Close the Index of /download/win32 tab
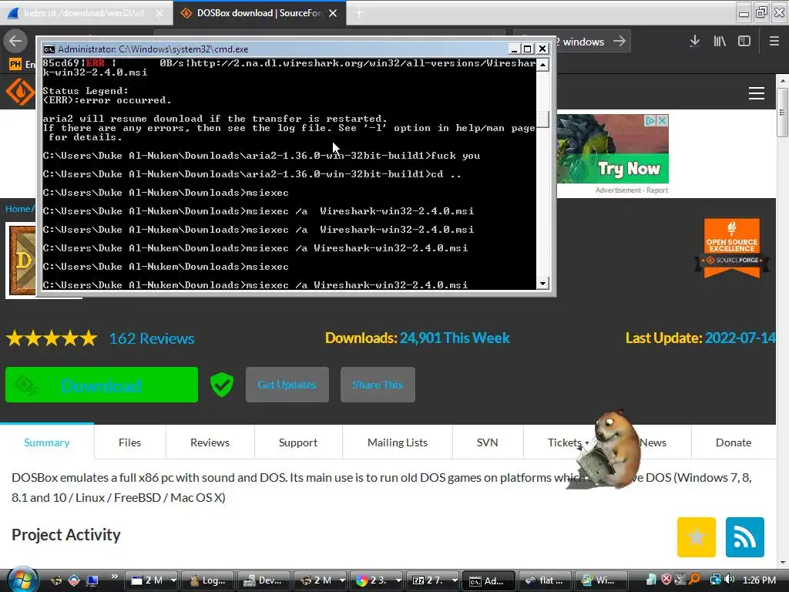 (159, 13)
